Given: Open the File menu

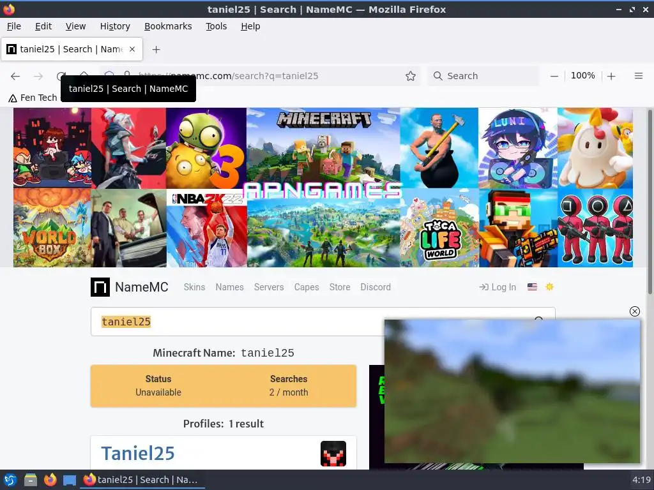Looking at the screenshot, I should click(14, 26).
